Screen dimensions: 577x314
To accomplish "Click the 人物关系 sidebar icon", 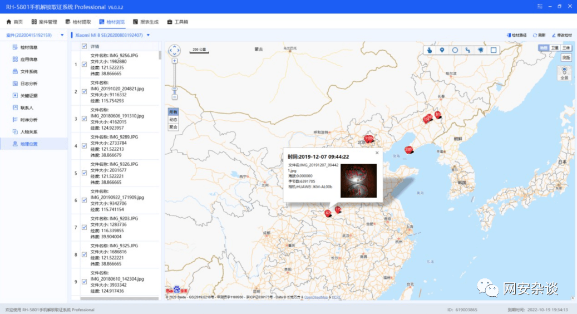I will tap(15, 132).
